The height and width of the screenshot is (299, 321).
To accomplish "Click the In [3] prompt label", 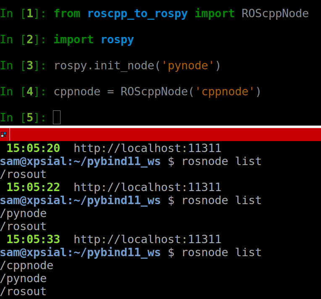I will pos(23,66).
